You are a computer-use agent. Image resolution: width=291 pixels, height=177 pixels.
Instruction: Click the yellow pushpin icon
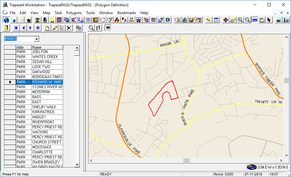point(209,20)
